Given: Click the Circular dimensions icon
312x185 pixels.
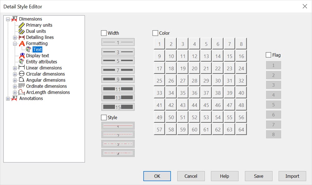Looking at the screenshot, I should tap(22, 74).
